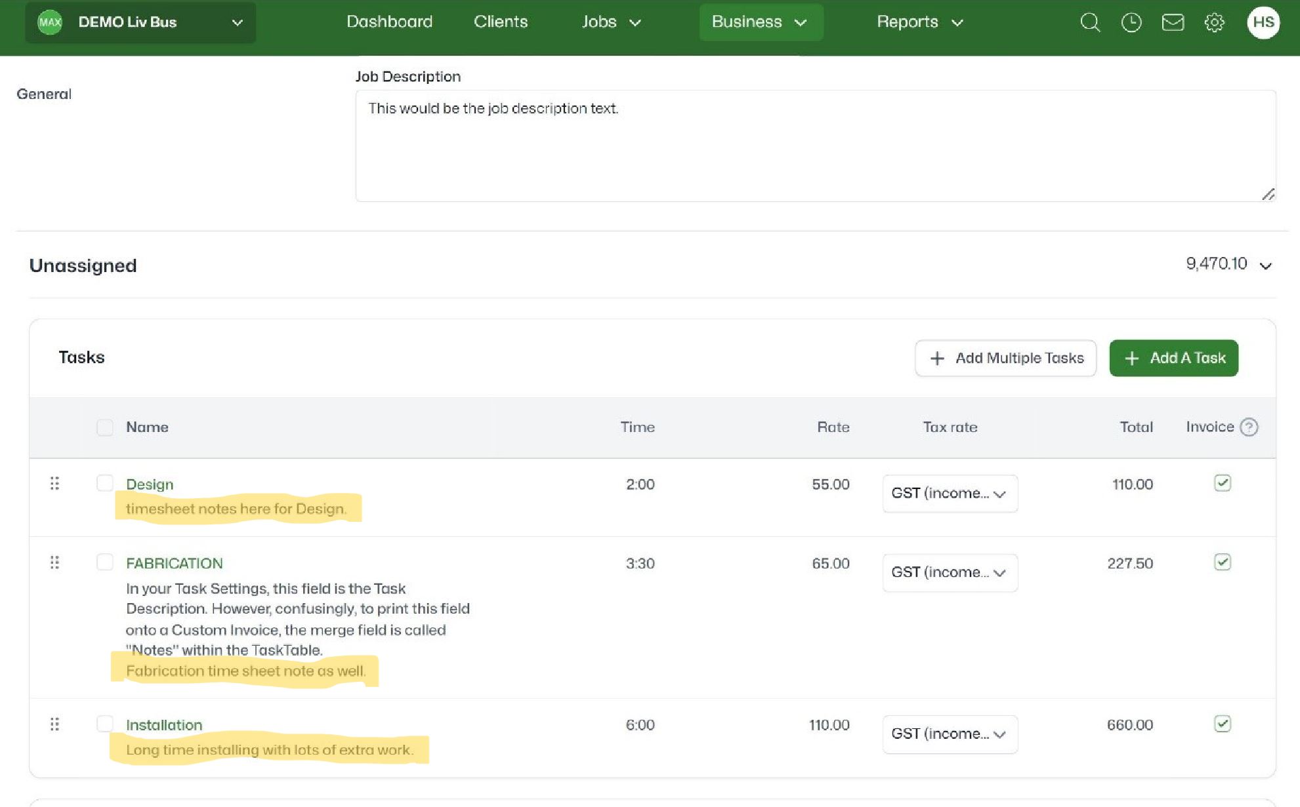Click the FABRICATION total 227.50
1300x807 pixels.
[x=1130, y=564]
